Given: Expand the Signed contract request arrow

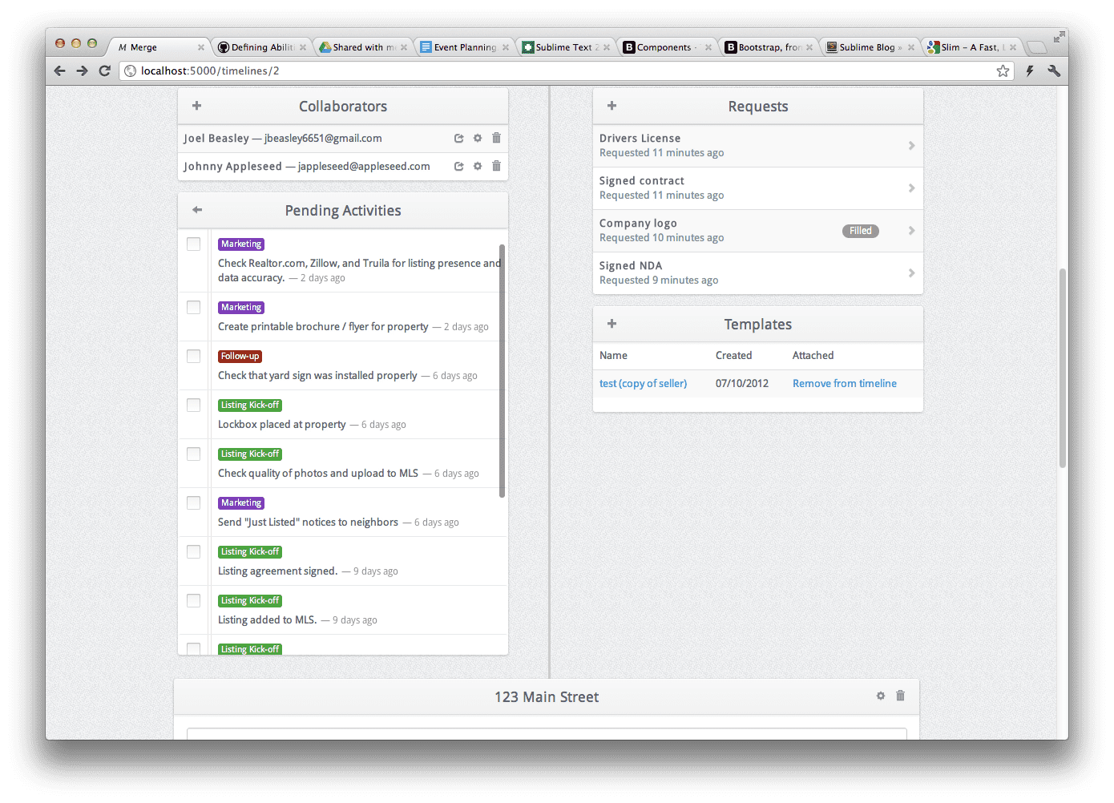Looking at the screenshot, I should coord(911,188).
